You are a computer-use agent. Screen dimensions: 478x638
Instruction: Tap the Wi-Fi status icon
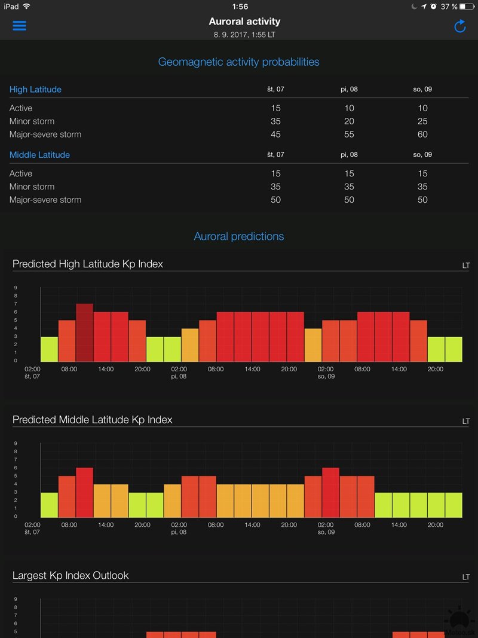tap(27, 7)
